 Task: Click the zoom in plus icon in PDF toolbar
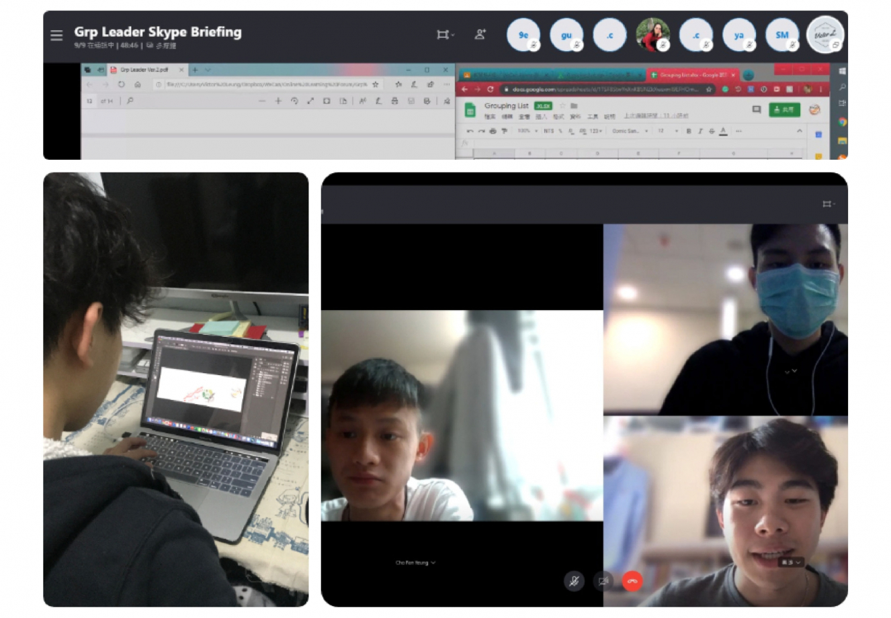coord(278,101)
